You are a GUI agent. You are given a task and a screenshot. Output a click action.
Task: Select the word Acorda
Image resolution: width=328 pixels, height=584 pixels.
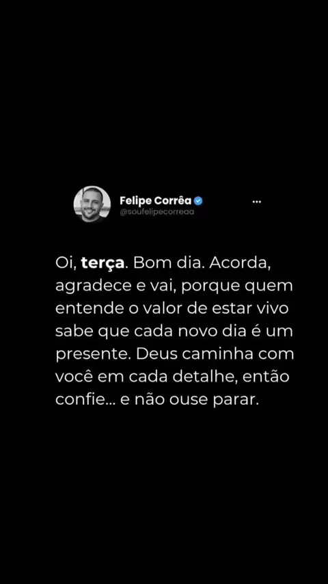click(x=239, y=263)
